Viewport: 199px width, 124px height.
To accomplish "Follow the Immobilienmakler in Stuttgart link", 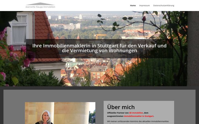I will (x=138, y=116).
